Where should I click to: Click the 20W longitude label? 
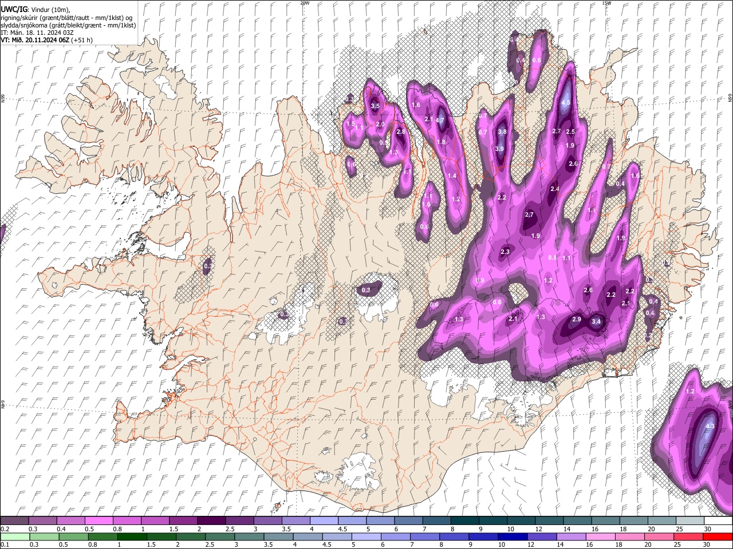305,3
